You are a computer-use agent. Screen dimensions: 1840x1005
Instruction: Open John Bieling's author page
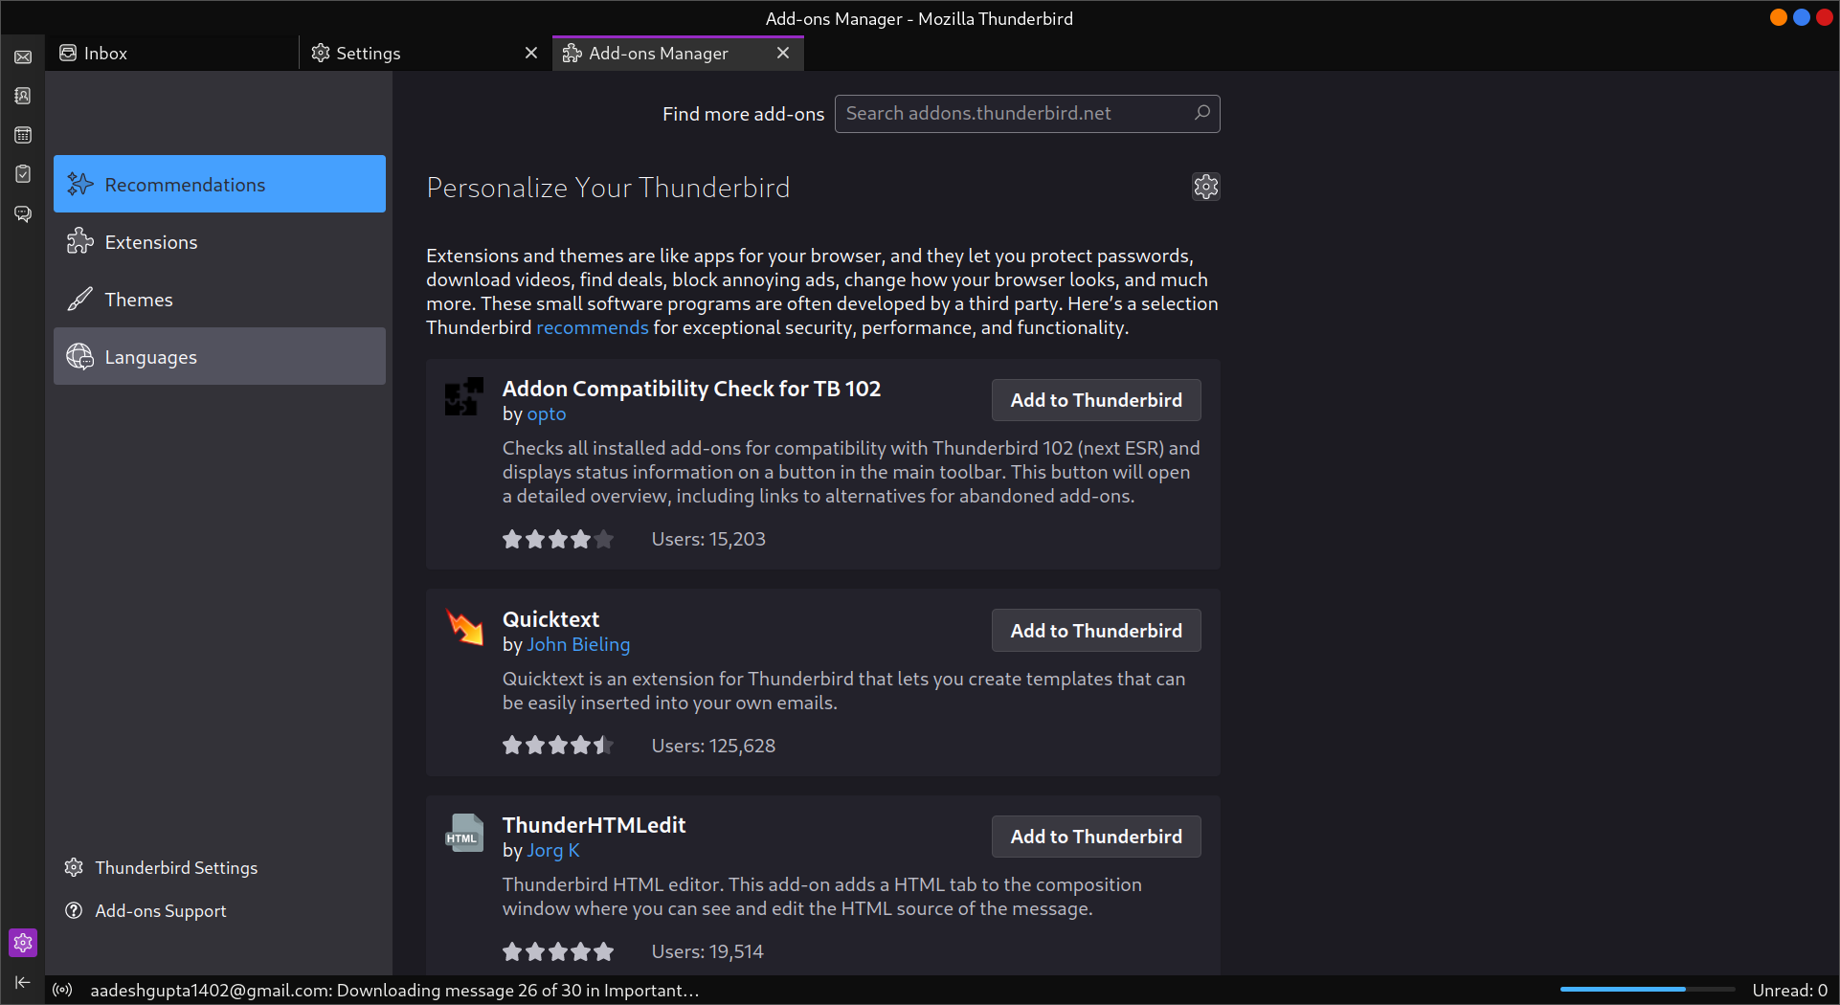pos(578,644)
